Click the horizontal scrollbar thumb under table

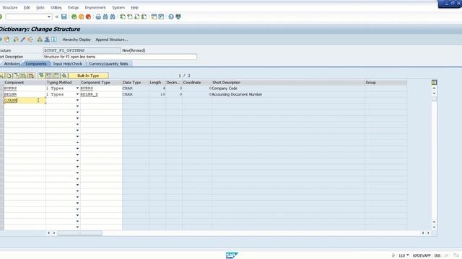[79, 233]
